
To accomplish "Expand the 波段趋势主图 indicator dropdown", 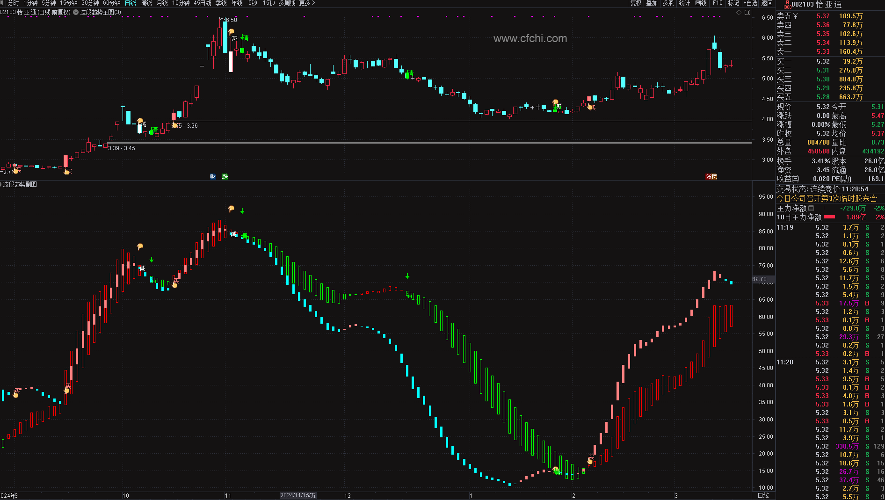I will click(x=76, y=12).
